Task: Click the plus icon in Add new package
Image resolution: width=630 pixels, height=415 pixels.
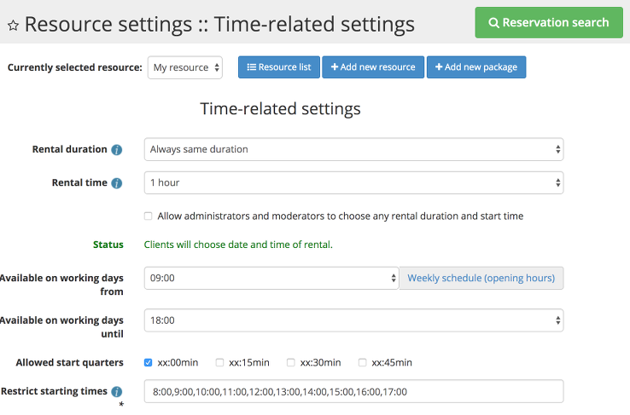Action: click(x=439, y=67)
